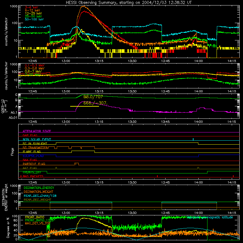Select the '6-12 keV' legend label
The height and width of the screenshot is (243, 243).
(33, 10)
